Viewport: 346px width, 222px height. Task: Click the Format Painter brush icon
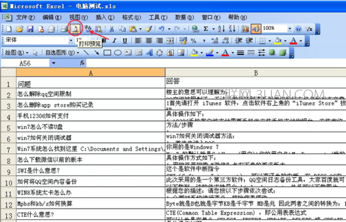click(x=149, y=29)
